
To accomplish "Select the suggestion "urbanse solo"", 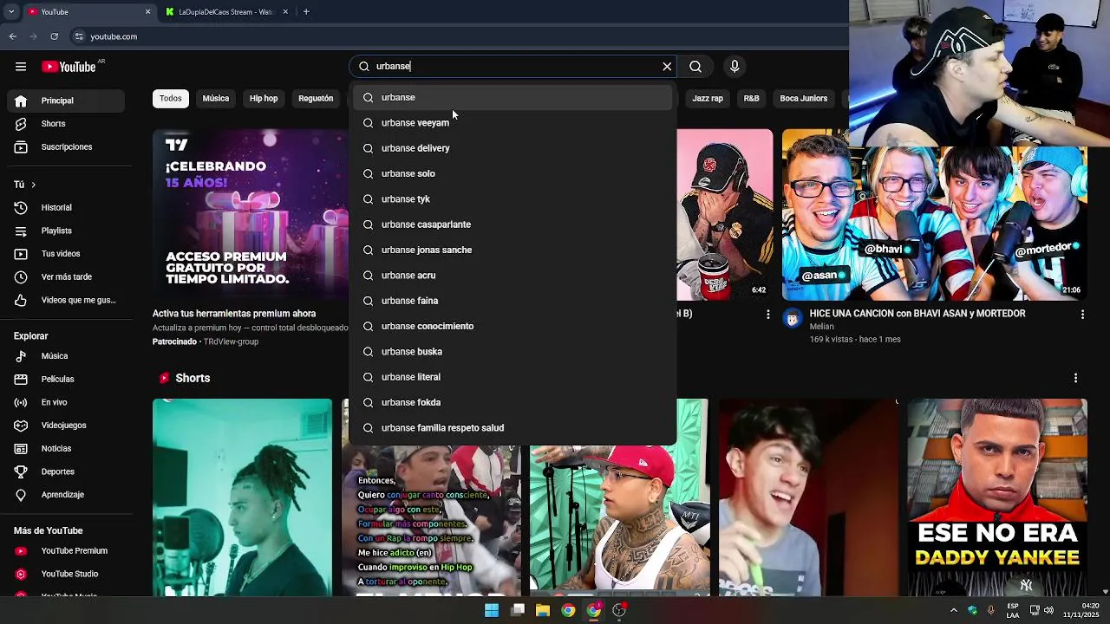I will pyautogui.click(x=513, y=173).
